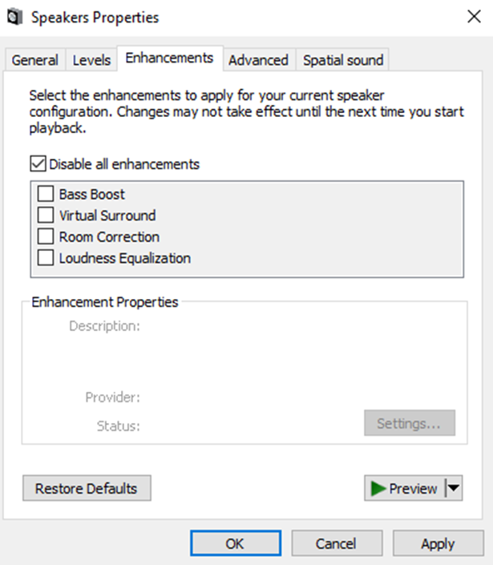
Task: Switch to the General tab
Action: [34, 60]
